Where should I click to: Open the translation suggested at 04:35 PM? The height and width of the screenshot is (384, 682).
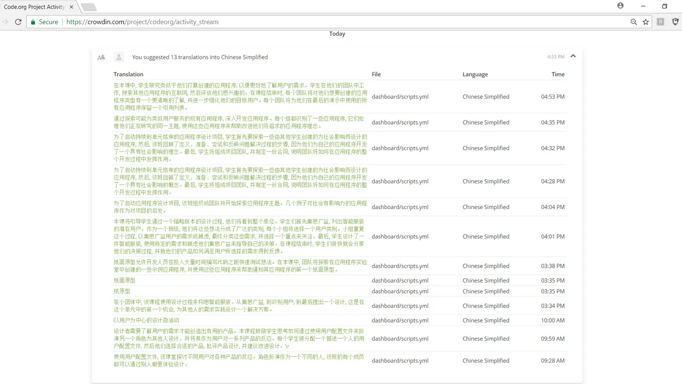[x=240, y=122]
